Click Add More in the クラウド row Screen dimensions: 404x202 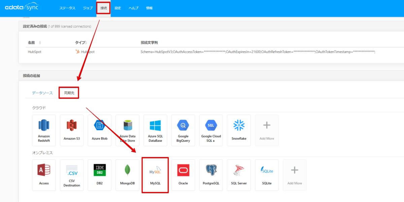pyautogui.click(x=267, y=130)
